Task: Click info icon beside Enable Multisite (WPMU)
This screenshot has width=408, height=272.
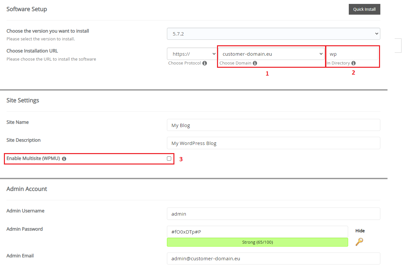Action: tap(64, 159)
